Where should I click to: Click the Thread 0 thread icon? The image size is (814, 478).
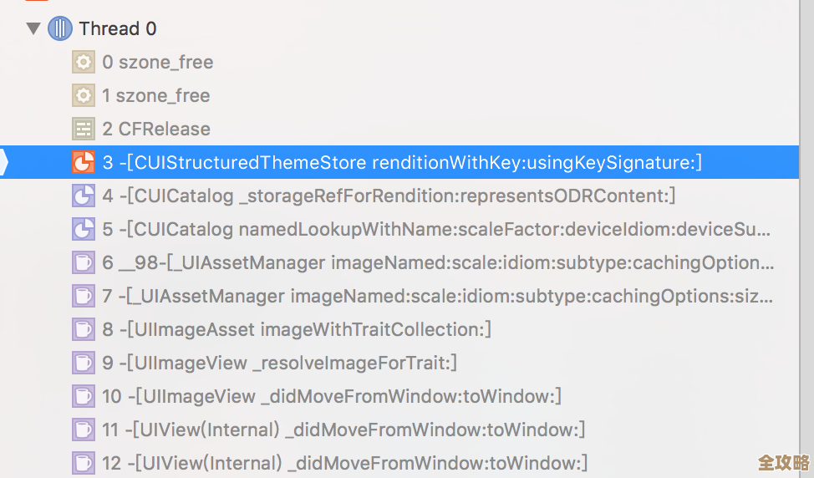tap(60, 28)
